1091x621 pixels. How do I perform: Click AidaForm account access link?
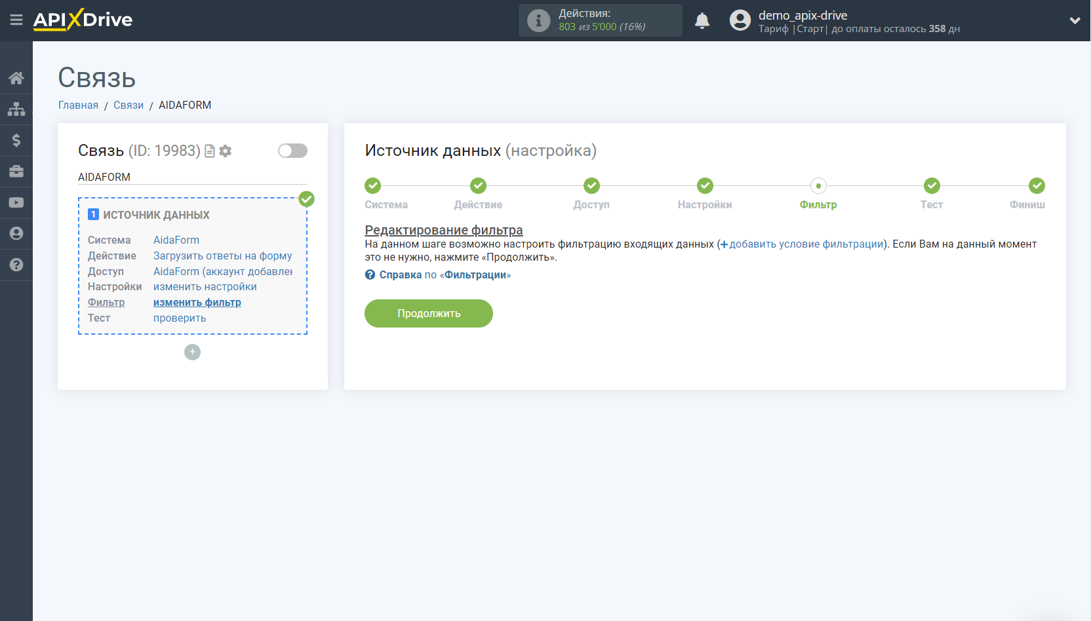(x=223, y=272)
